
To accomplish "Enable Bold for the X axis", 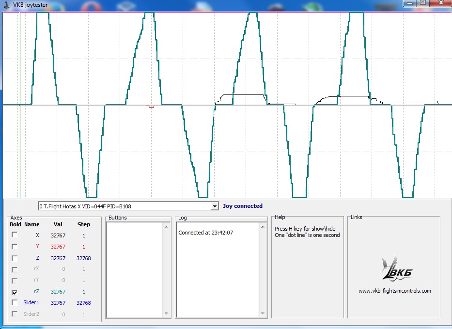I will coord(15,235).
